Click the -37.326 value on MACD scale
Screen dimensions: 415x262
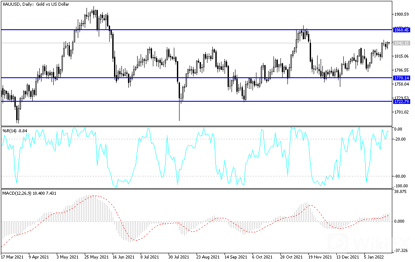coord(401,251)
